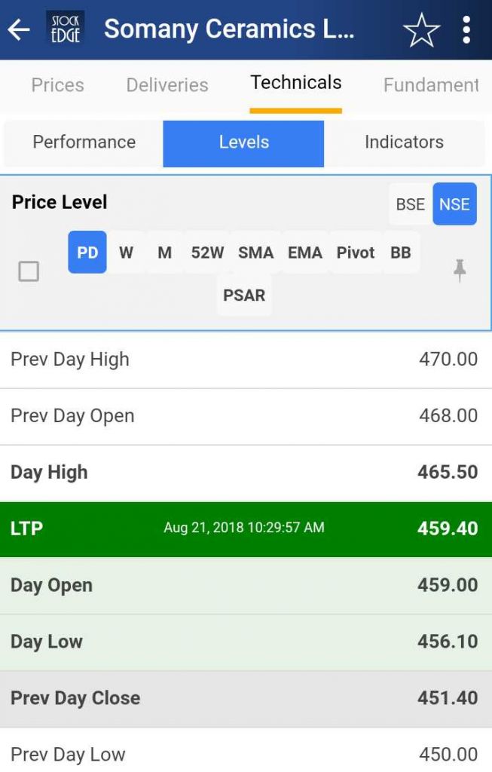The width and height of the screenshot is (492, 772).
Task: Switch to the Prices tab
Action: click(x=57, y=85)
